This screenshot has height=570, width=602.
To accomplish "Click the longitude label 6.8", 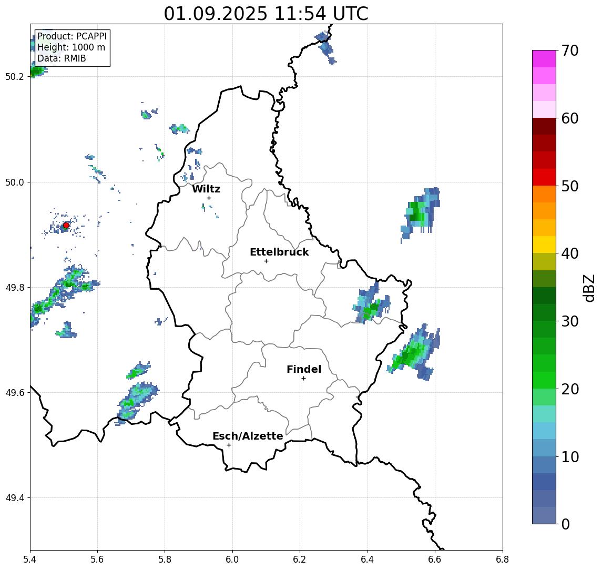I will tap(502, 559).
